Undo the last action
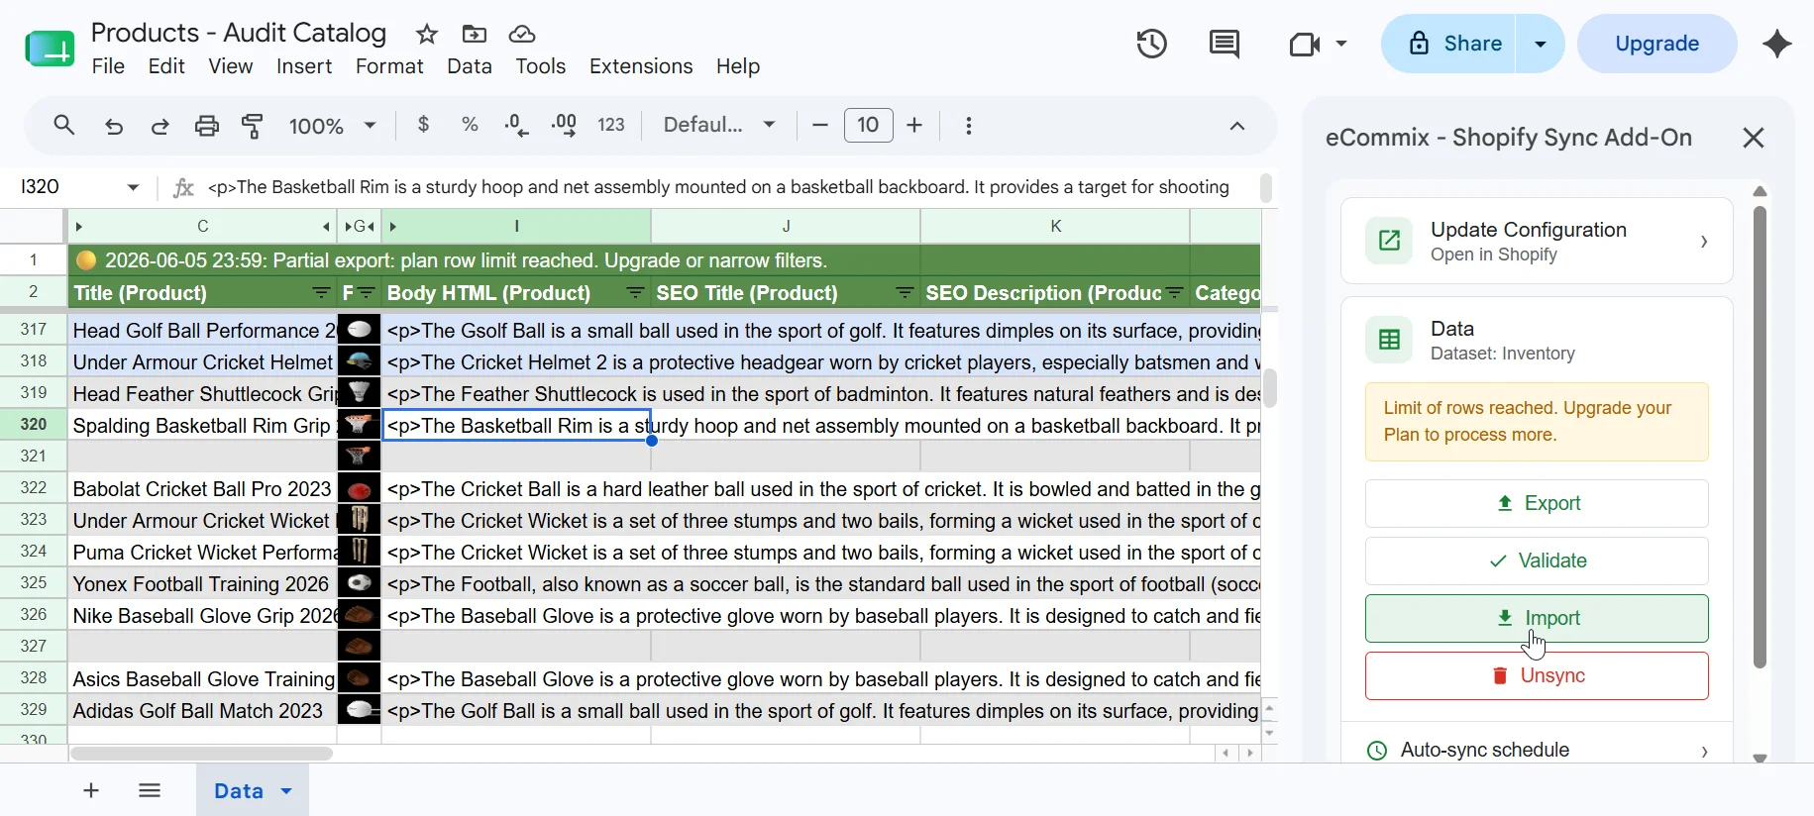 point(114,126)
